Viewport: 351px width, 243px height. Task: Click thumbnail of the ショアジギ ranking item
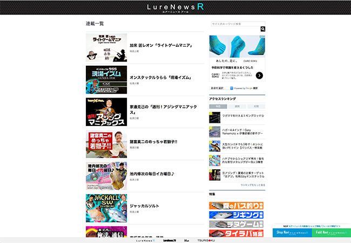click(x=215, y=161)
